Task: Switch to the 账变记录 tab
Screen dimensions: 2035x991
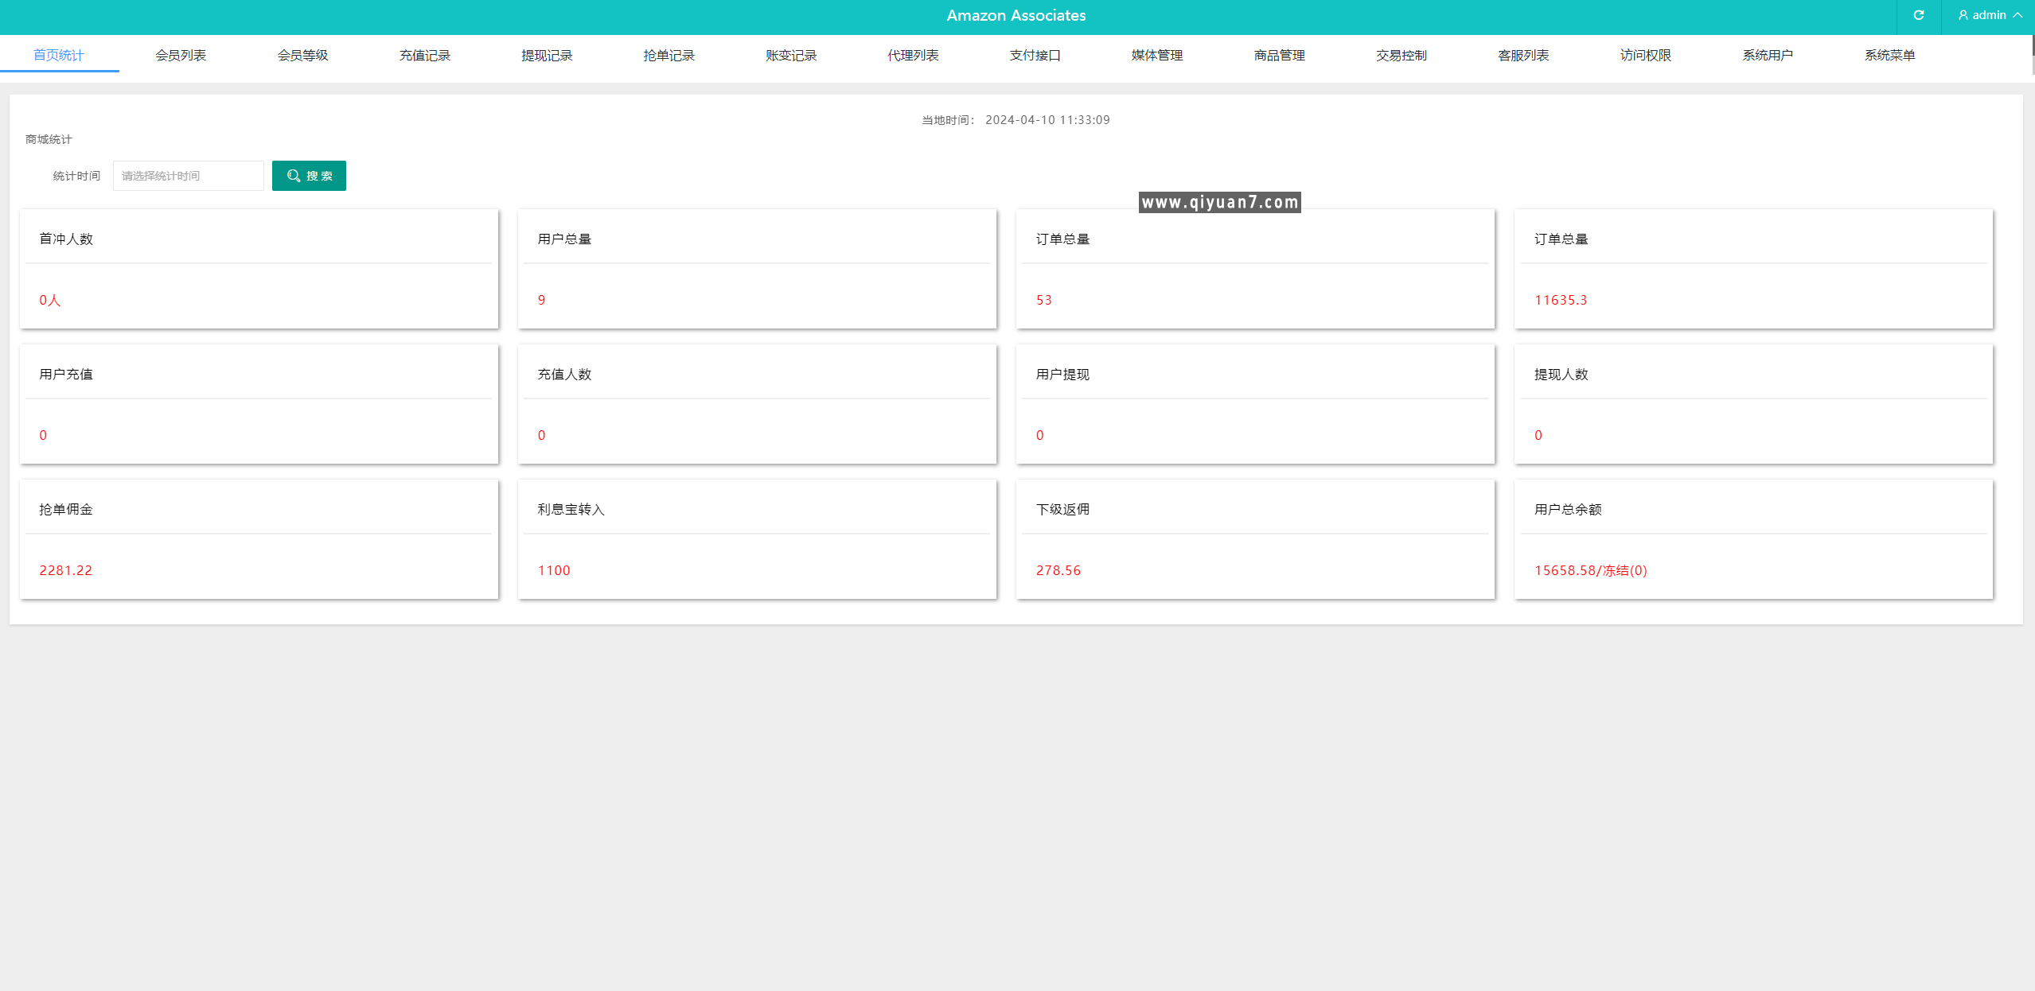Action: tap(789, 55)
